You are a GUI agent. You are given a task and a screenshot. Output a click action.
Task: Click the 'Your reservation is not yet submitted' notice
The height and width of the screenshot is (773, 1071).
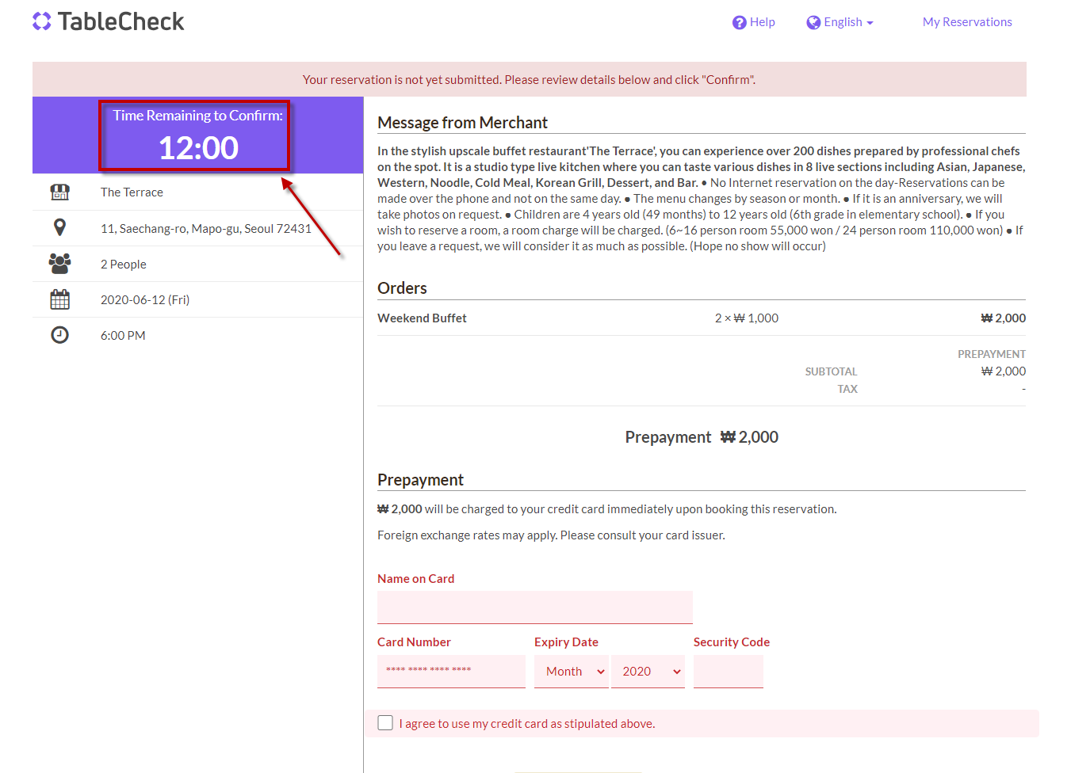(529, 80)
